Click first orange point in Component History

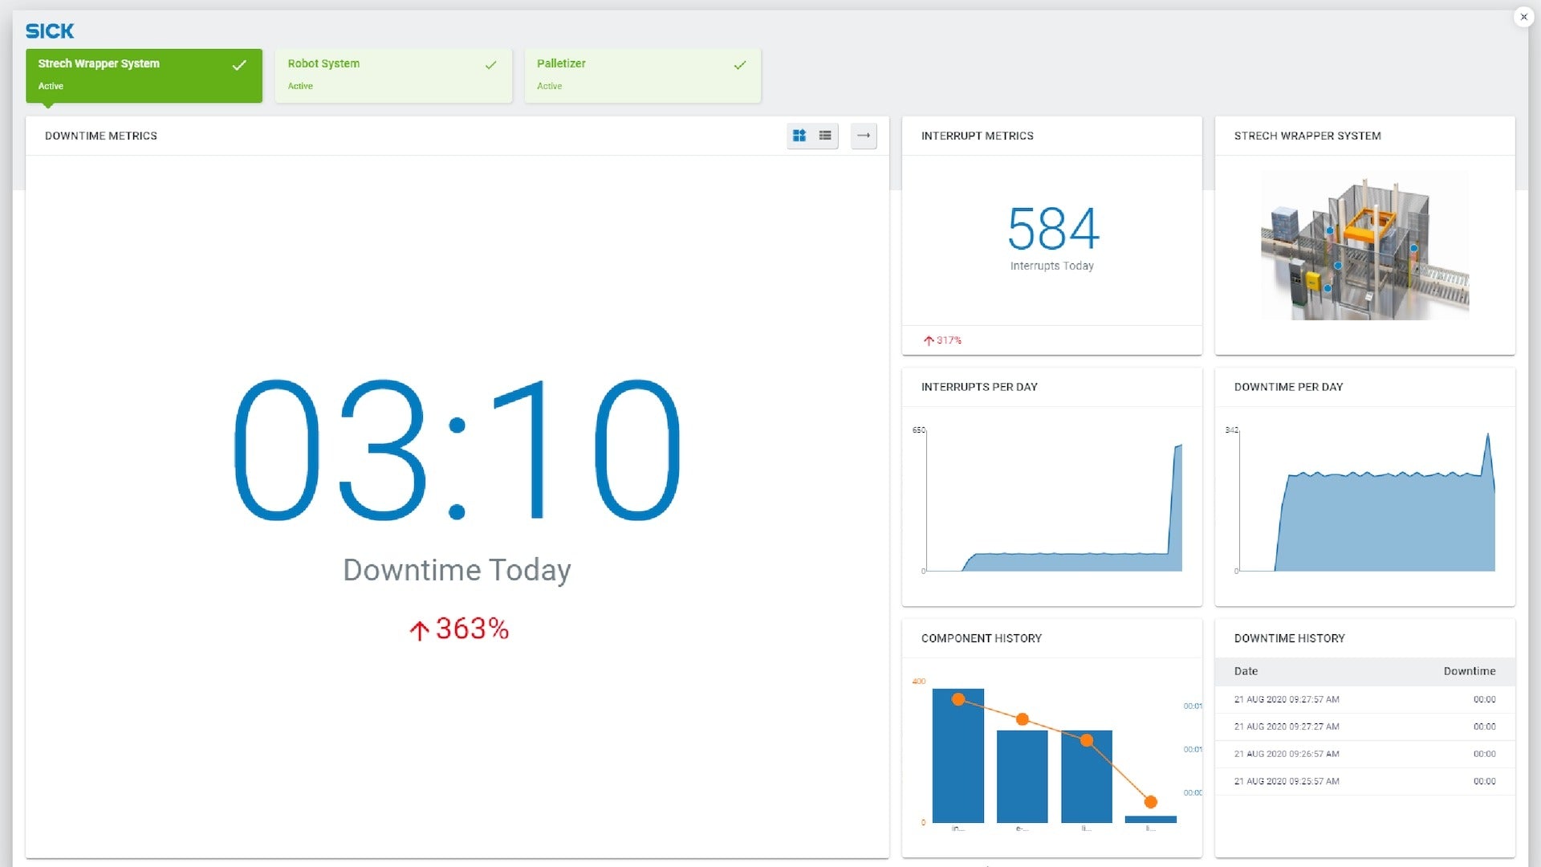tap(958, 699)
